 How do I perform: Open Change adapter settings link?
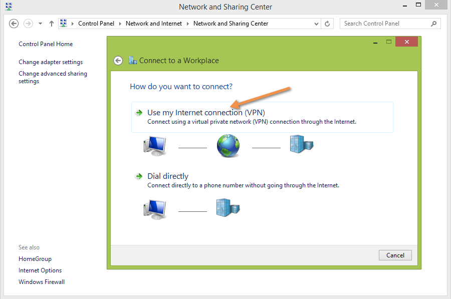[x=51, y=62]
